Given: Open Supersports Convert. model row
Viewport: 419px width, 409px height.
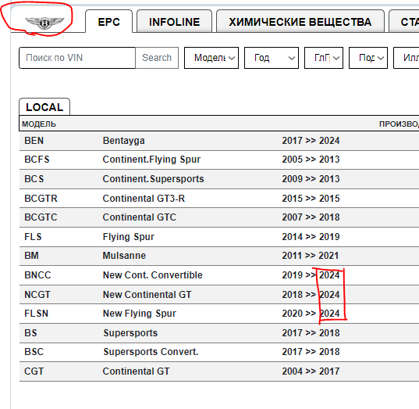Looking at the screenshot, I should pos(219,352).
